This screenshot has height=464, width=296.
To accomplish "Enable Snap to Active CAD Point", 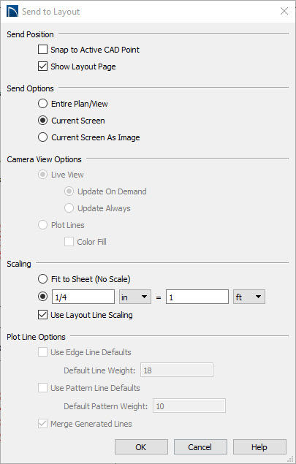I will 42,50.
